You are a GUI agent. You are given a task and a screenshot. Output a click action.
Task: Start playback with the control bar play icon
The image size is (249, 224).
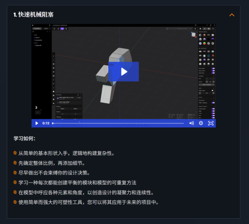37,123
